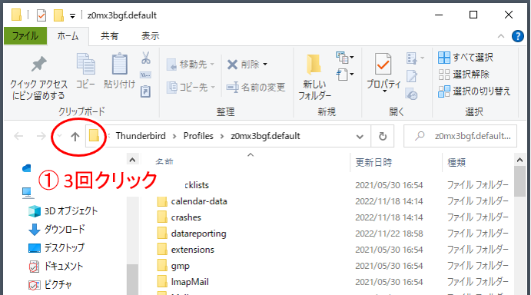Click the file list vertical scrollbar thumb
Viewport: 531px width, 295px height.
pos(519,181)
